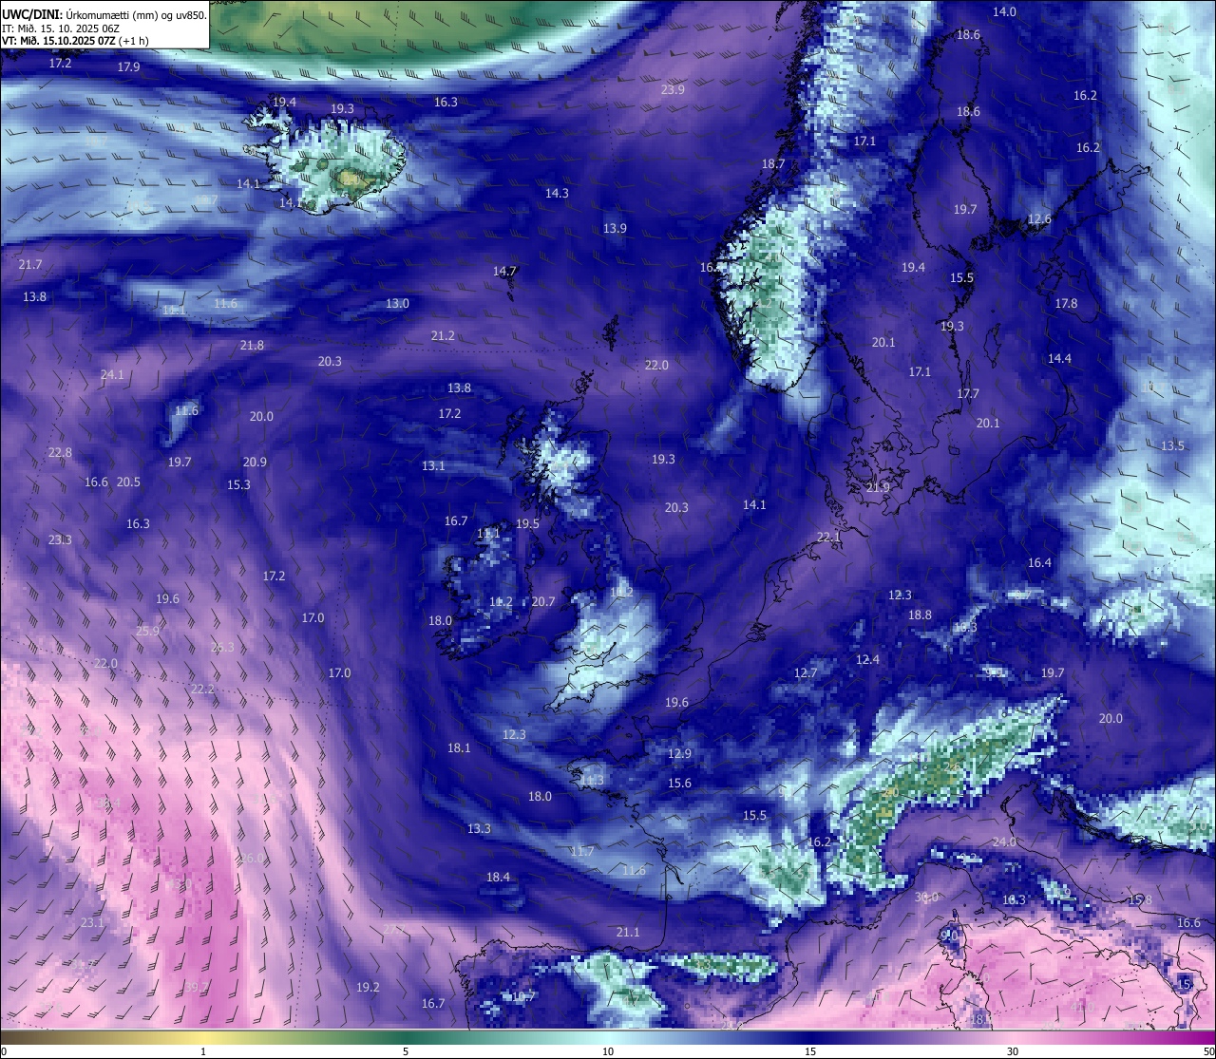Select the 15.3 map value
Viewport: 1216px width, 1059px height.
[238, 484]
